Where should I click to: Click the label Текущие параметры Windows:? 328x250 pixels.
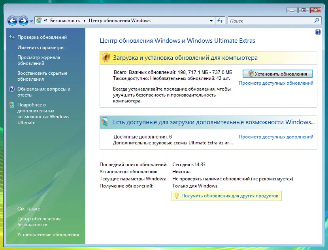[x=133, y=179]
